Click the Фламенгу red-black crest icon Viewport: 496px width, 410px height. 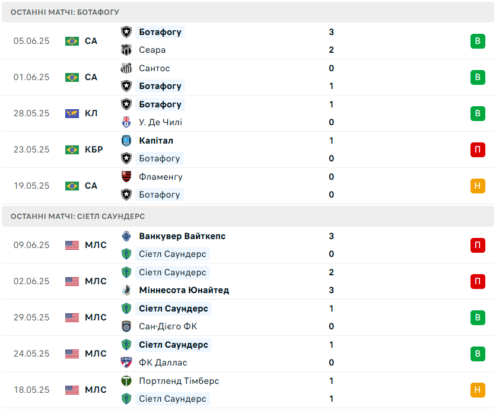point(126,177)
